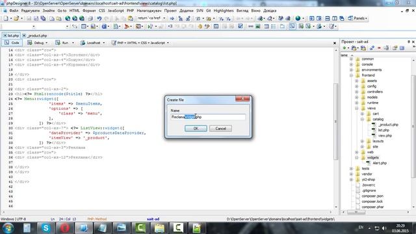Screen dimensions: 416x234
Task: Close the Create file dialog
Action: coord(242,98)
